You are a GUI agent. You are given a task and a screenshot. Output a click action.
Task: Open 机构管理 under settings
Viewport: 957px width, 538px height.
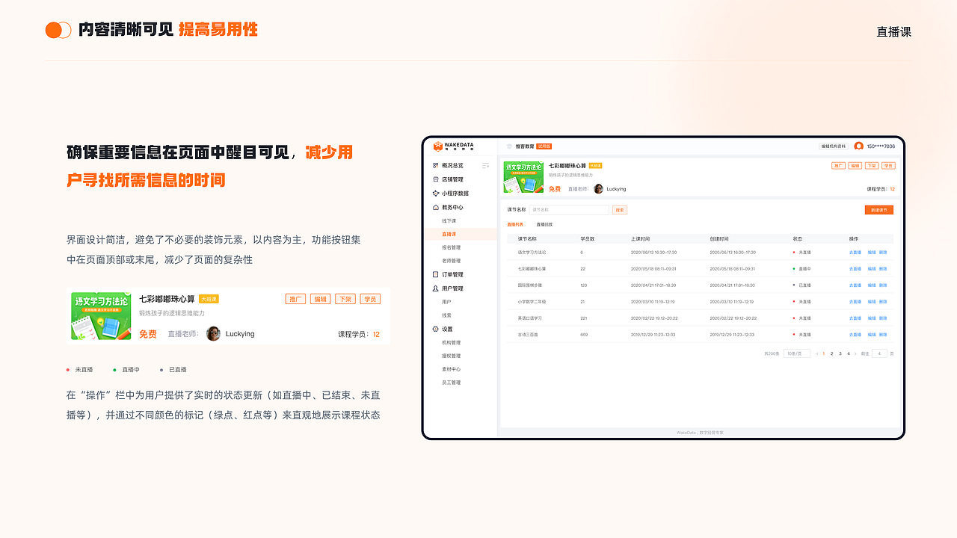[x=451, y=342]
